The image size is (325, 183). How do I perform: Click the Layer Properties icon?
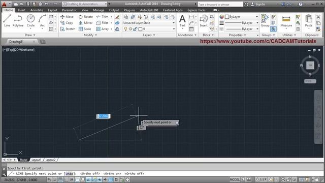(126, 17)
